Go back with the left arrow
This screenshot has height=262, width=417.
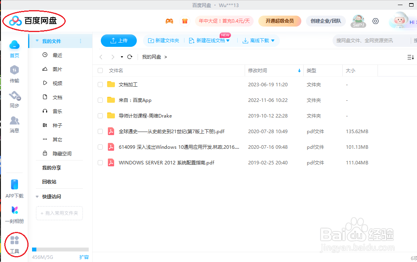pyautogui.click(x=101, y=57)
